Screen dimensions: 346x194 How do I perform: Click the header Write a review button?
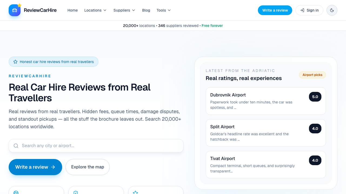coord(275,10)
